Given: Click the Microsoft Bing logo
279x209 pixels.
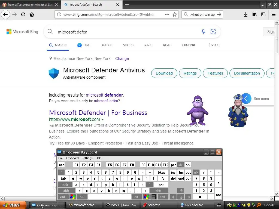Looking at the screenshot, I should pyautogui.click(x=22, y=32).
